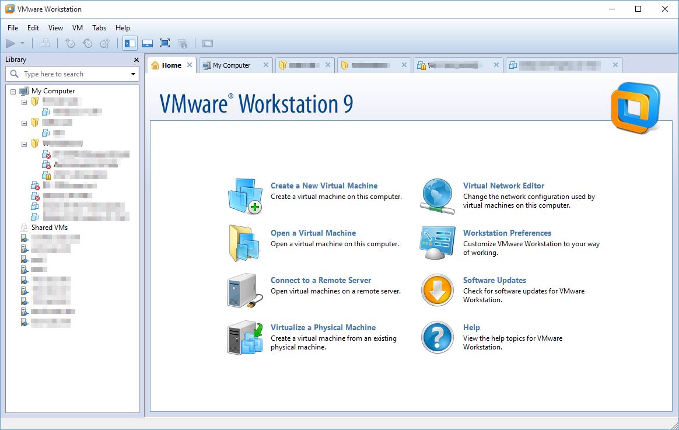Click the Library search field

(x=72, y=74)
